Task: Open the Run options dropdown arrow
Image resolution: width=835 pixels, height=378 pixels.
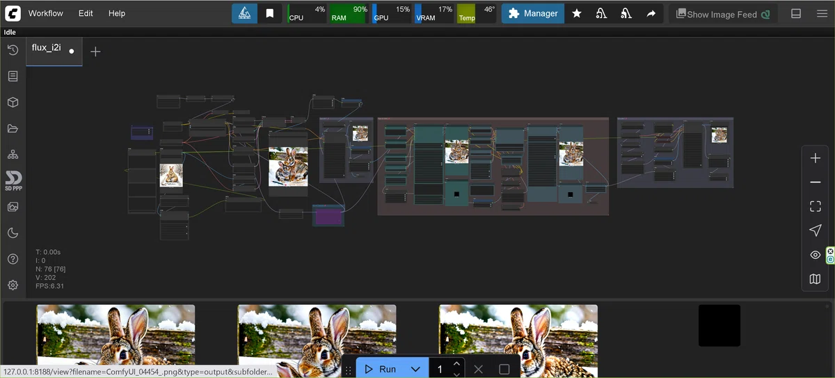Action: [415, 369]
